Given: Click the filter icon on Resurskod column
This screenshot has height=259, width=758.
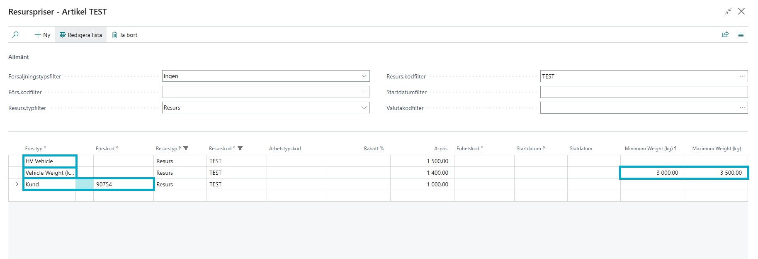Looking at the screenshot, I should click(x=240, y=149).
